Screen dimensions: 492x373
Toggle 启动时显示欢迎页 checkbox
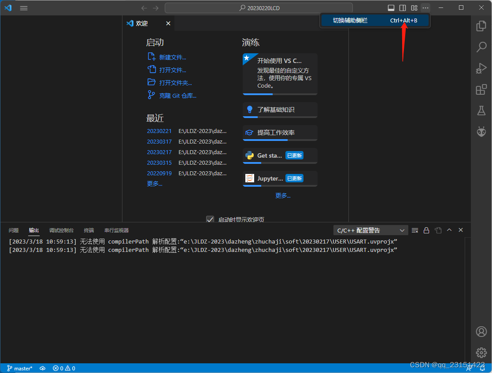point(210,219)
